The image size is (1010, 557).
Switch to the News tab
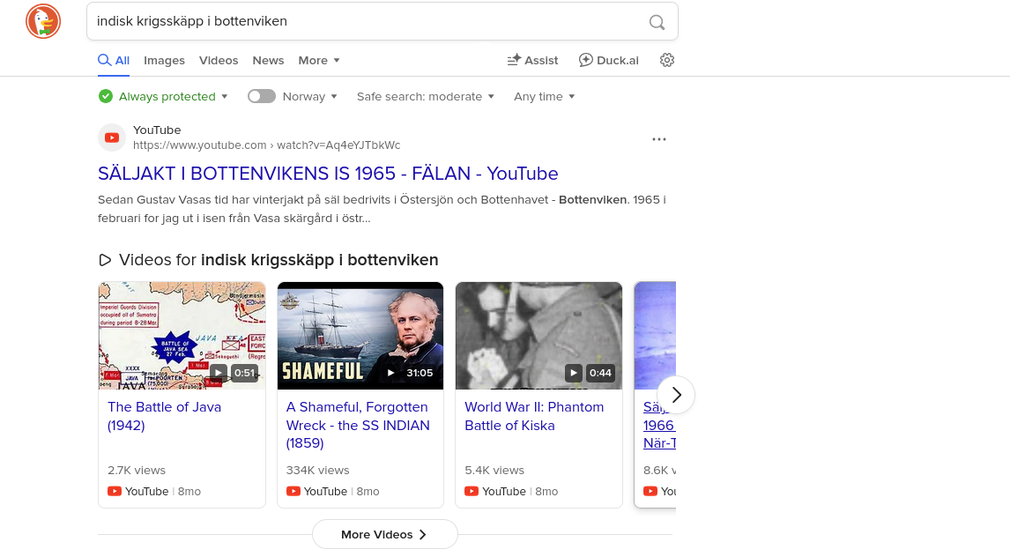tap(268, 60)
